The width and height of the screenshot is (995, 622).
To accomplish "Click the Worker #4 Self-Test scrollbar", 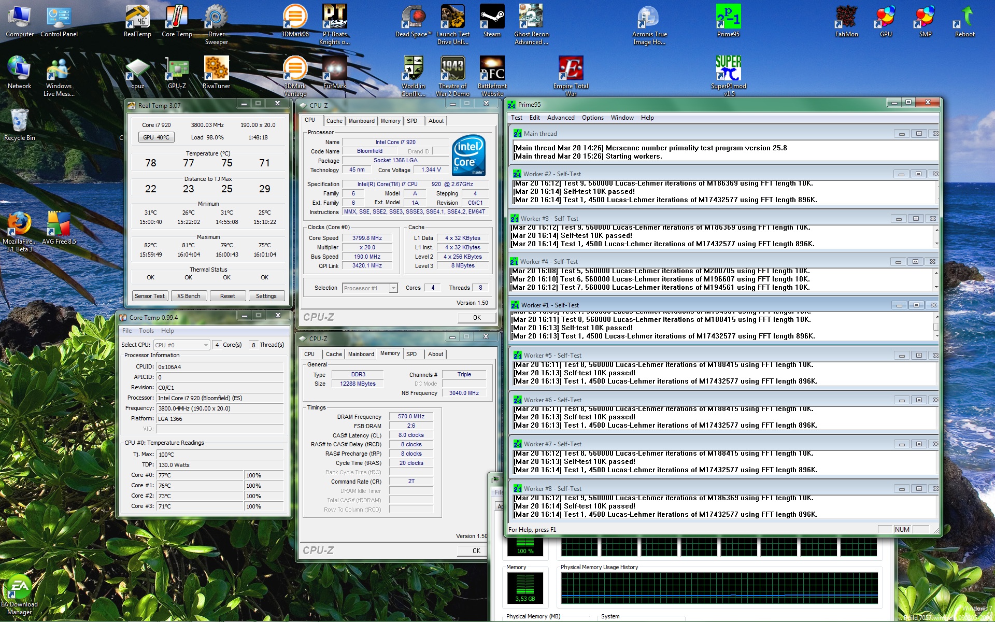I will click(936, 280).
